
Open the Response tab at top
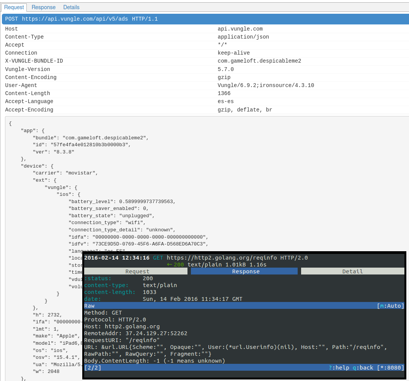44,7
